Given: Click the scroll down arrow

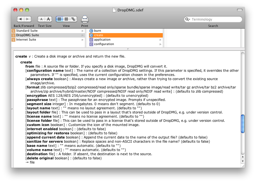Looking at the screenshot, I should coord(243,161).
